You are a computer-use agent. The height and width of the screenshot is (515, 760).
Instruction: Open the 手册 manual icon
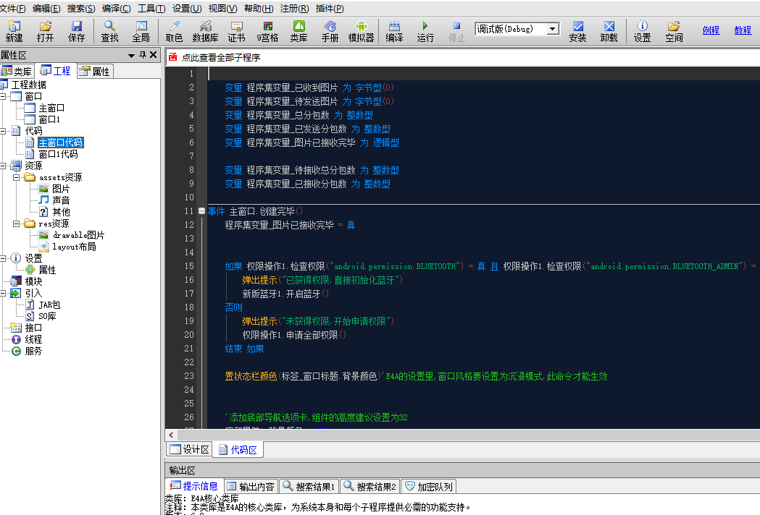[x=330, y=31]
